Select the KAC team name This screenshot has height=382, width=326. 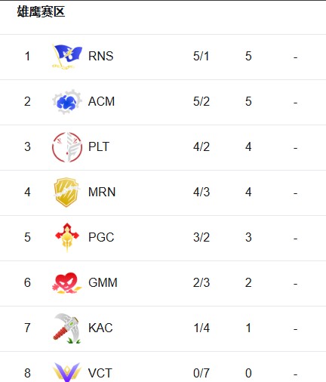coord(100,328)
